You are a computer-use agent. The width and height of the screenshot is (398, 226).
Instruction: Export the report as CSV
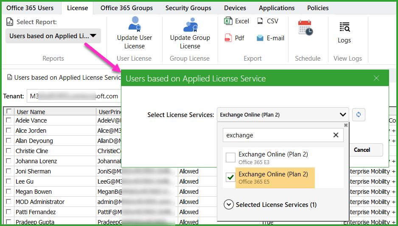pos(268,21)
